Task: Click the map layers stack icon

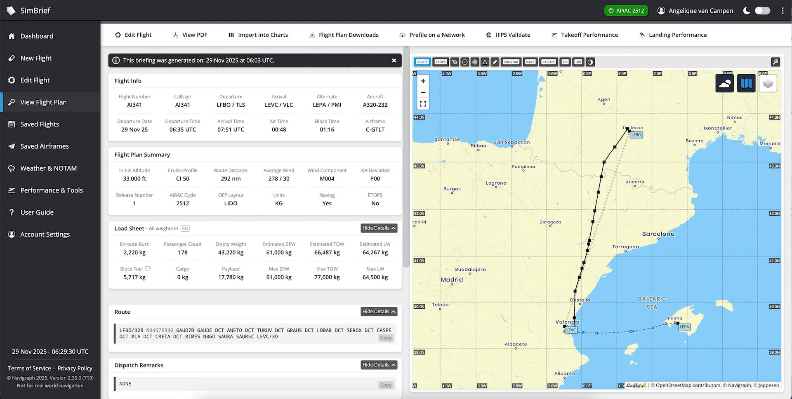Action: [x=768, y=84]
